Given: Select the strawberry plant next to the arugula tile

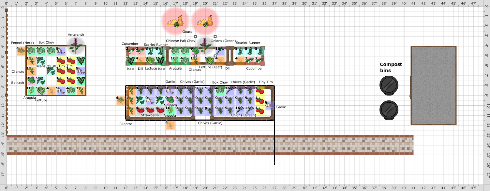Looking at the screenshot, I should (x=160, y=110).
